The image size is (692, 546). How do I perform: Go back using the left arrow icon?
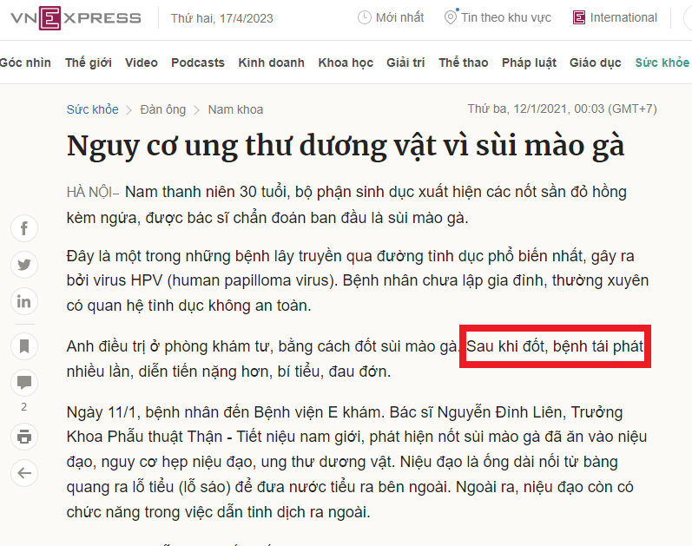[x=24, y=472]
